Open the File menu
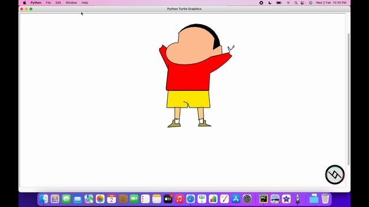 pyautogui.click(x=48, y=3)
